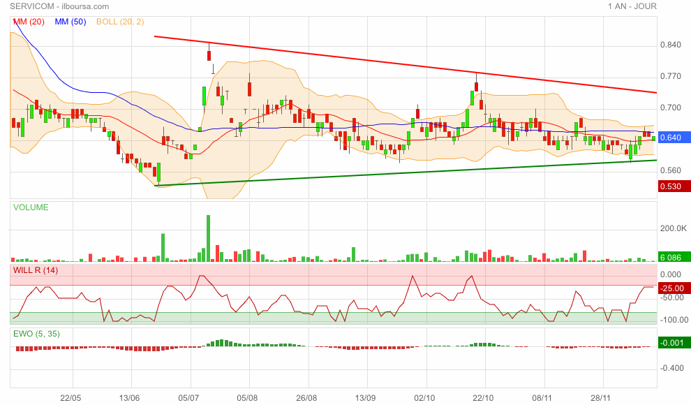691x405 pixels.
Task: Click the -100.00 Williams R axis label
Action: (674, 320)
